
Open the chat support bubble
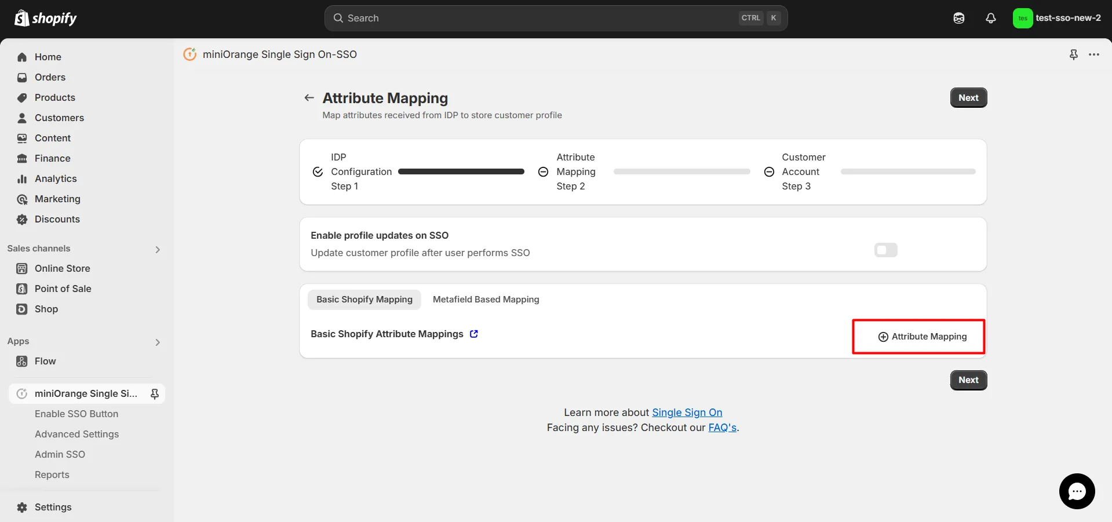pos(1077,491)
